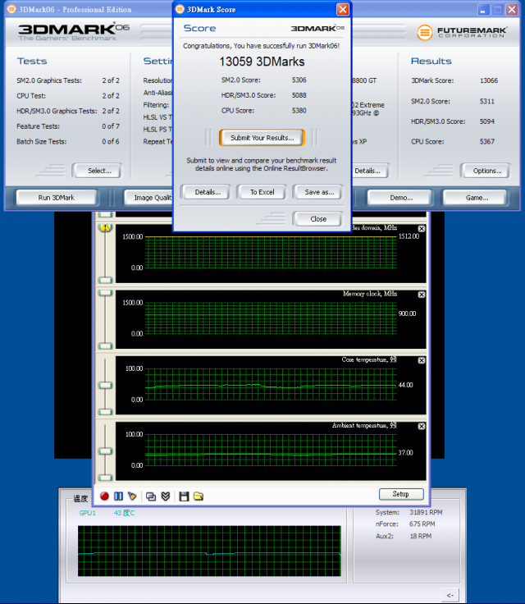Click the double-chevron down icon in monitor toolbar
The image size is (525, 604).
click(x=165, y=496)
